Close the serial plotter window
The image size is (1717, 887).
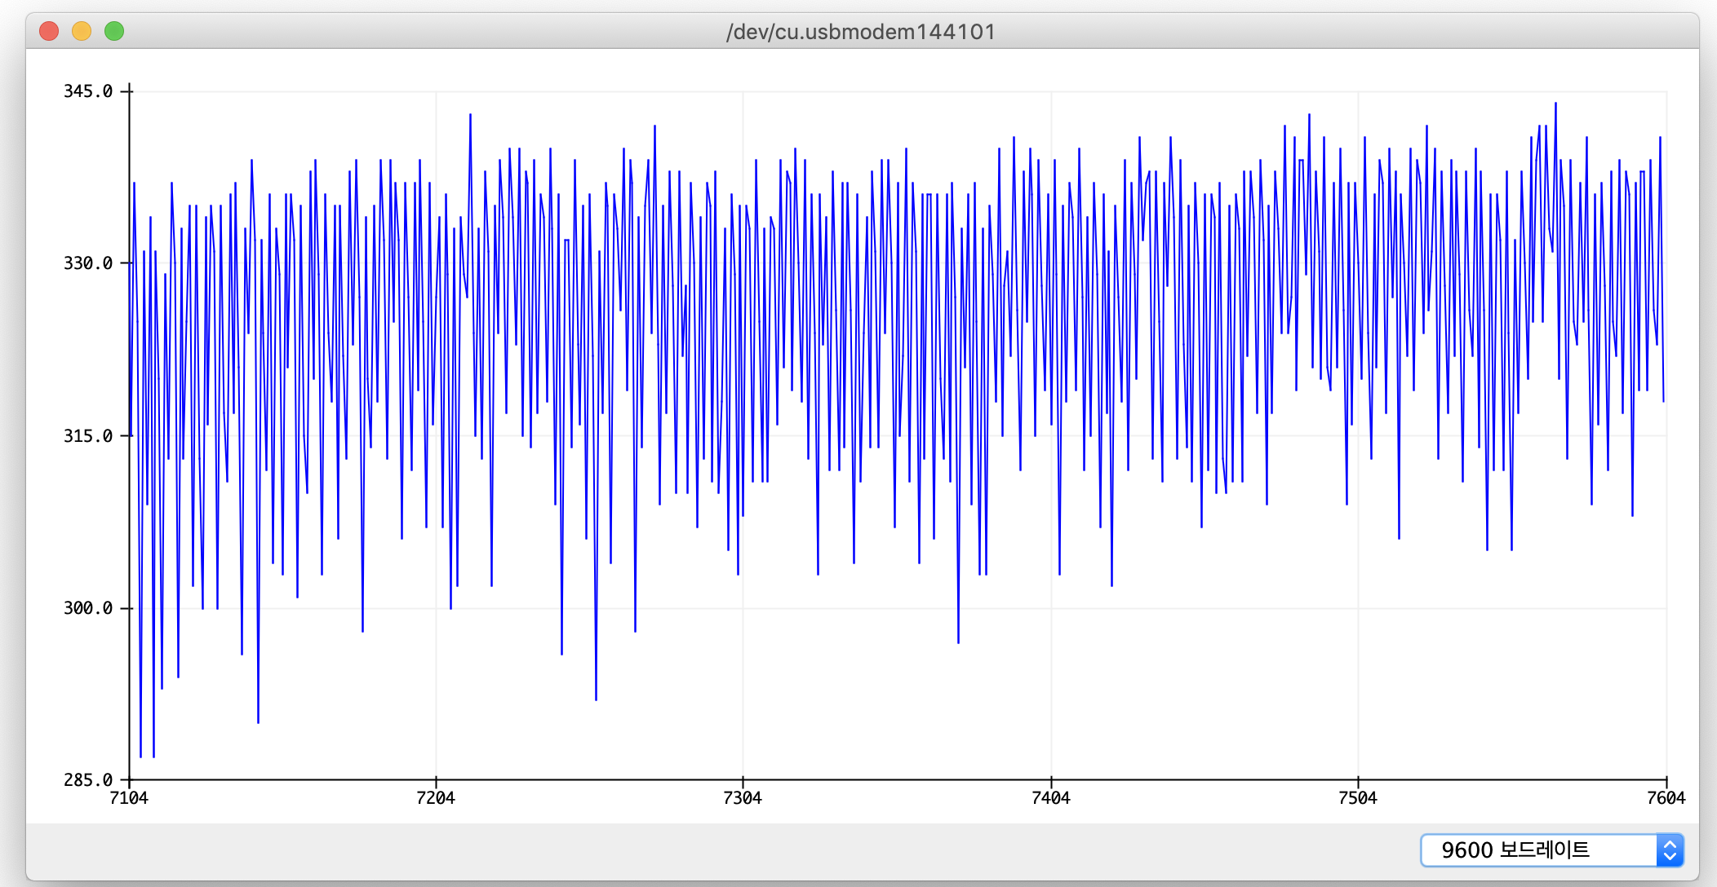point(49,31)
